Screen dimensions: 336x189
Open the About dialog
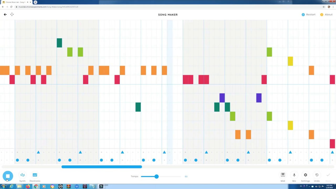(x=327, y=14)
